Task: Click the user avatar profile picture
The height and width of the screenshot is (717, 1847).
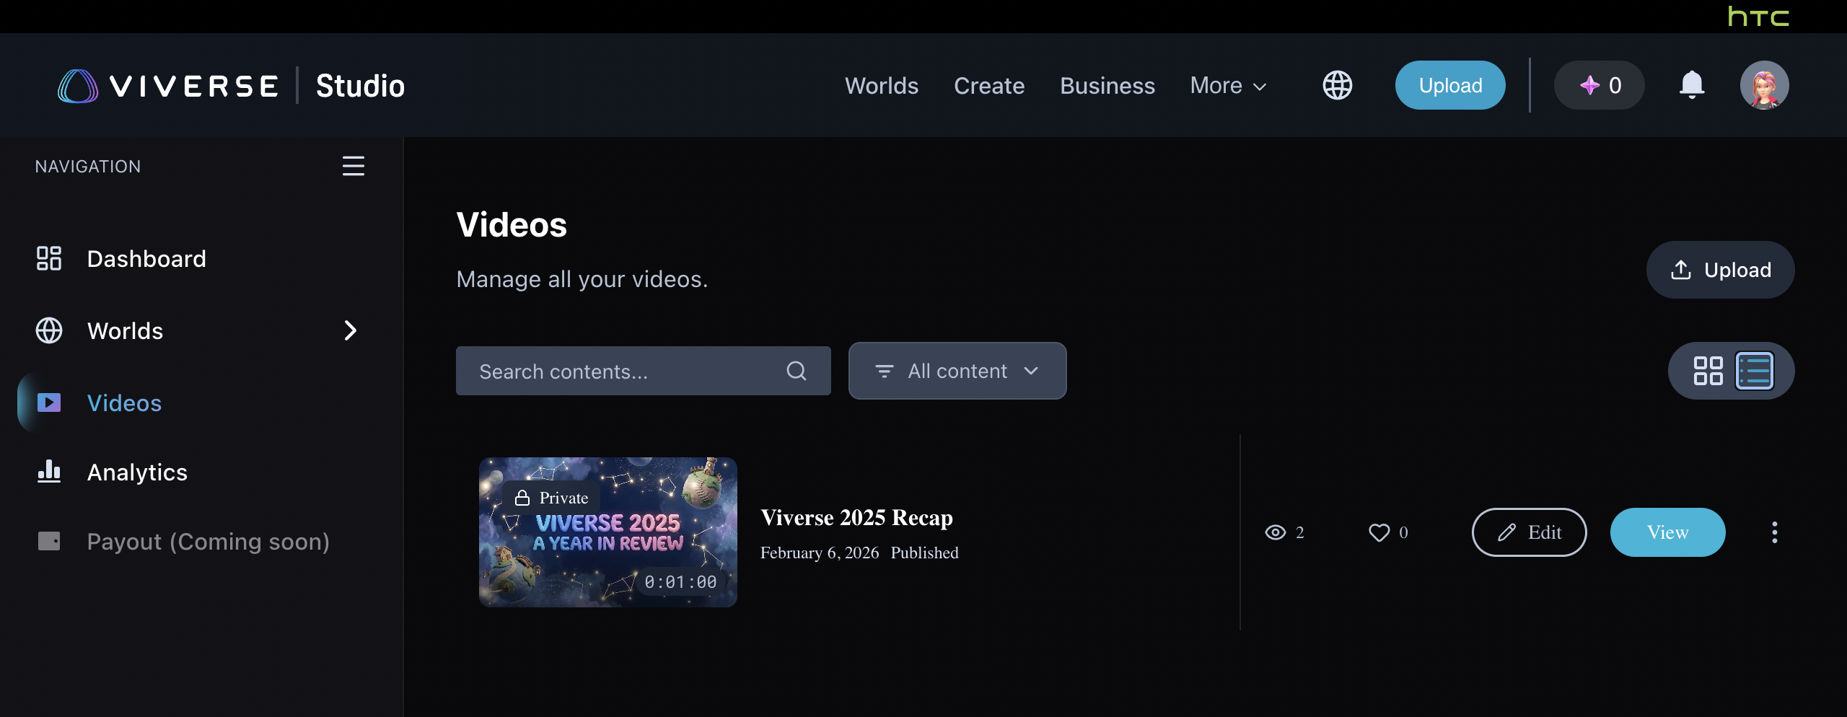Action: tap(1764, 85)
